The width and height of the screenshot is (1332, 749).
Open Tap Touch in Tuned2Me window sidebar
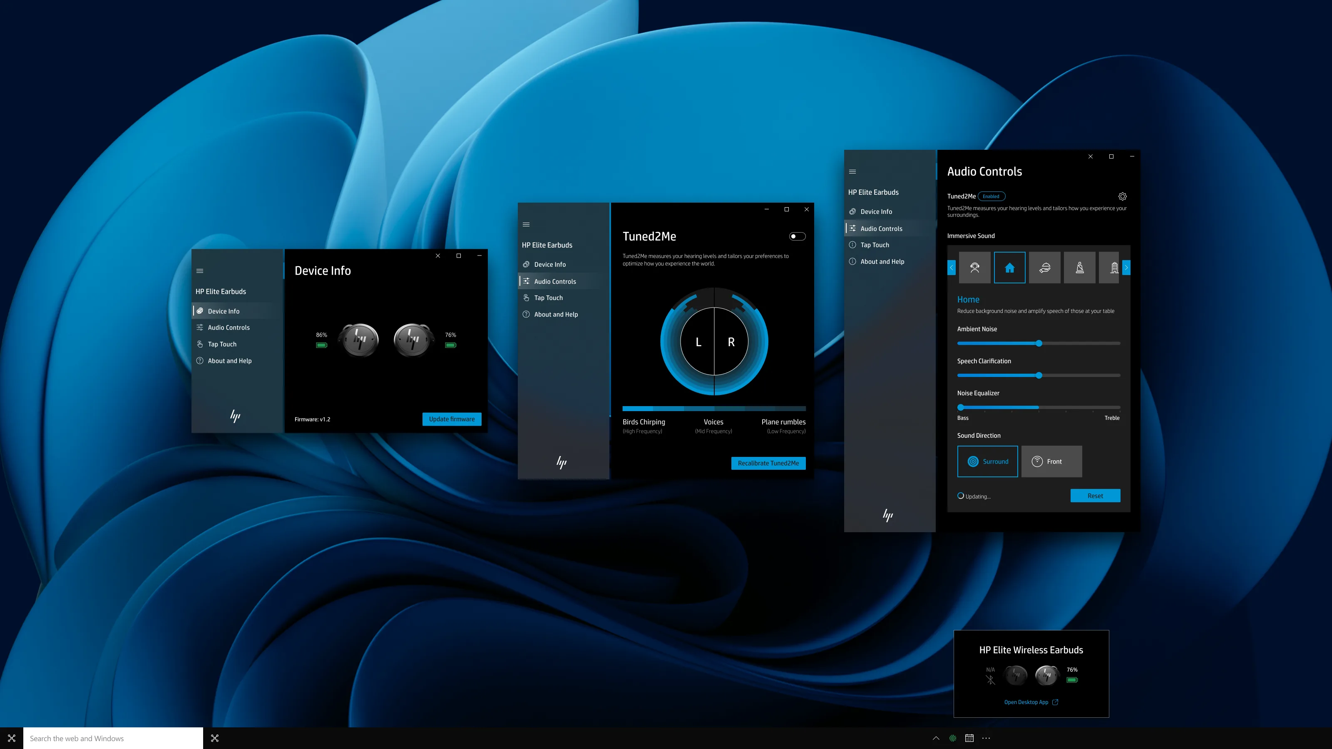564,298
